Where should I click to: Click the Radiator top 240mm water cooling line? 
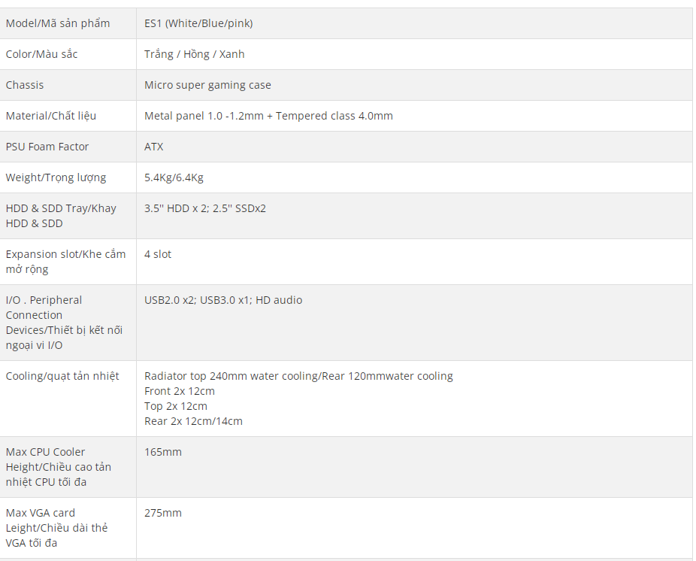click(x=298, y=376)
